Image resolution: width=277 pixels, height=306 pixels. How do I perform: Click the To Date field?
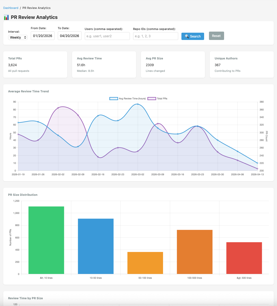[69, 36]
